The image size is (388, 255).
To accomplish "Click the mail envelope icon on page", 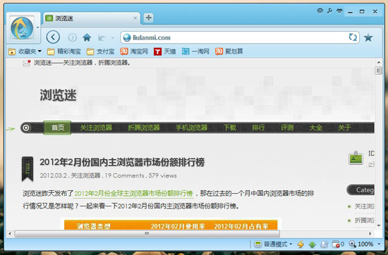I will click(27, 63).
